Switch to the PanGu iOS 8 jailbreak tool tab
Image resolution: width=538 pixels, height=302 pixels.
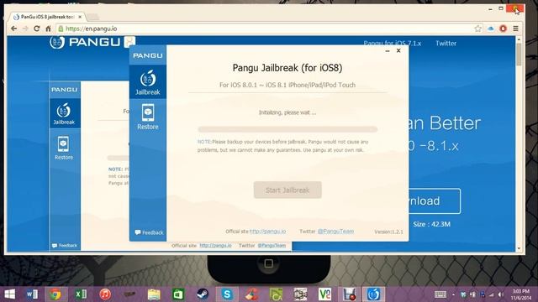pyautogui.click(x=46, y=17)
